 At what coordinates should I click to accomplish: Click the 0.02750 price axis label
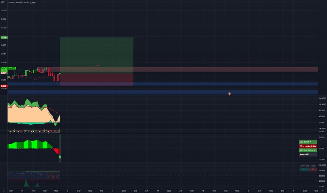(4, 62)
